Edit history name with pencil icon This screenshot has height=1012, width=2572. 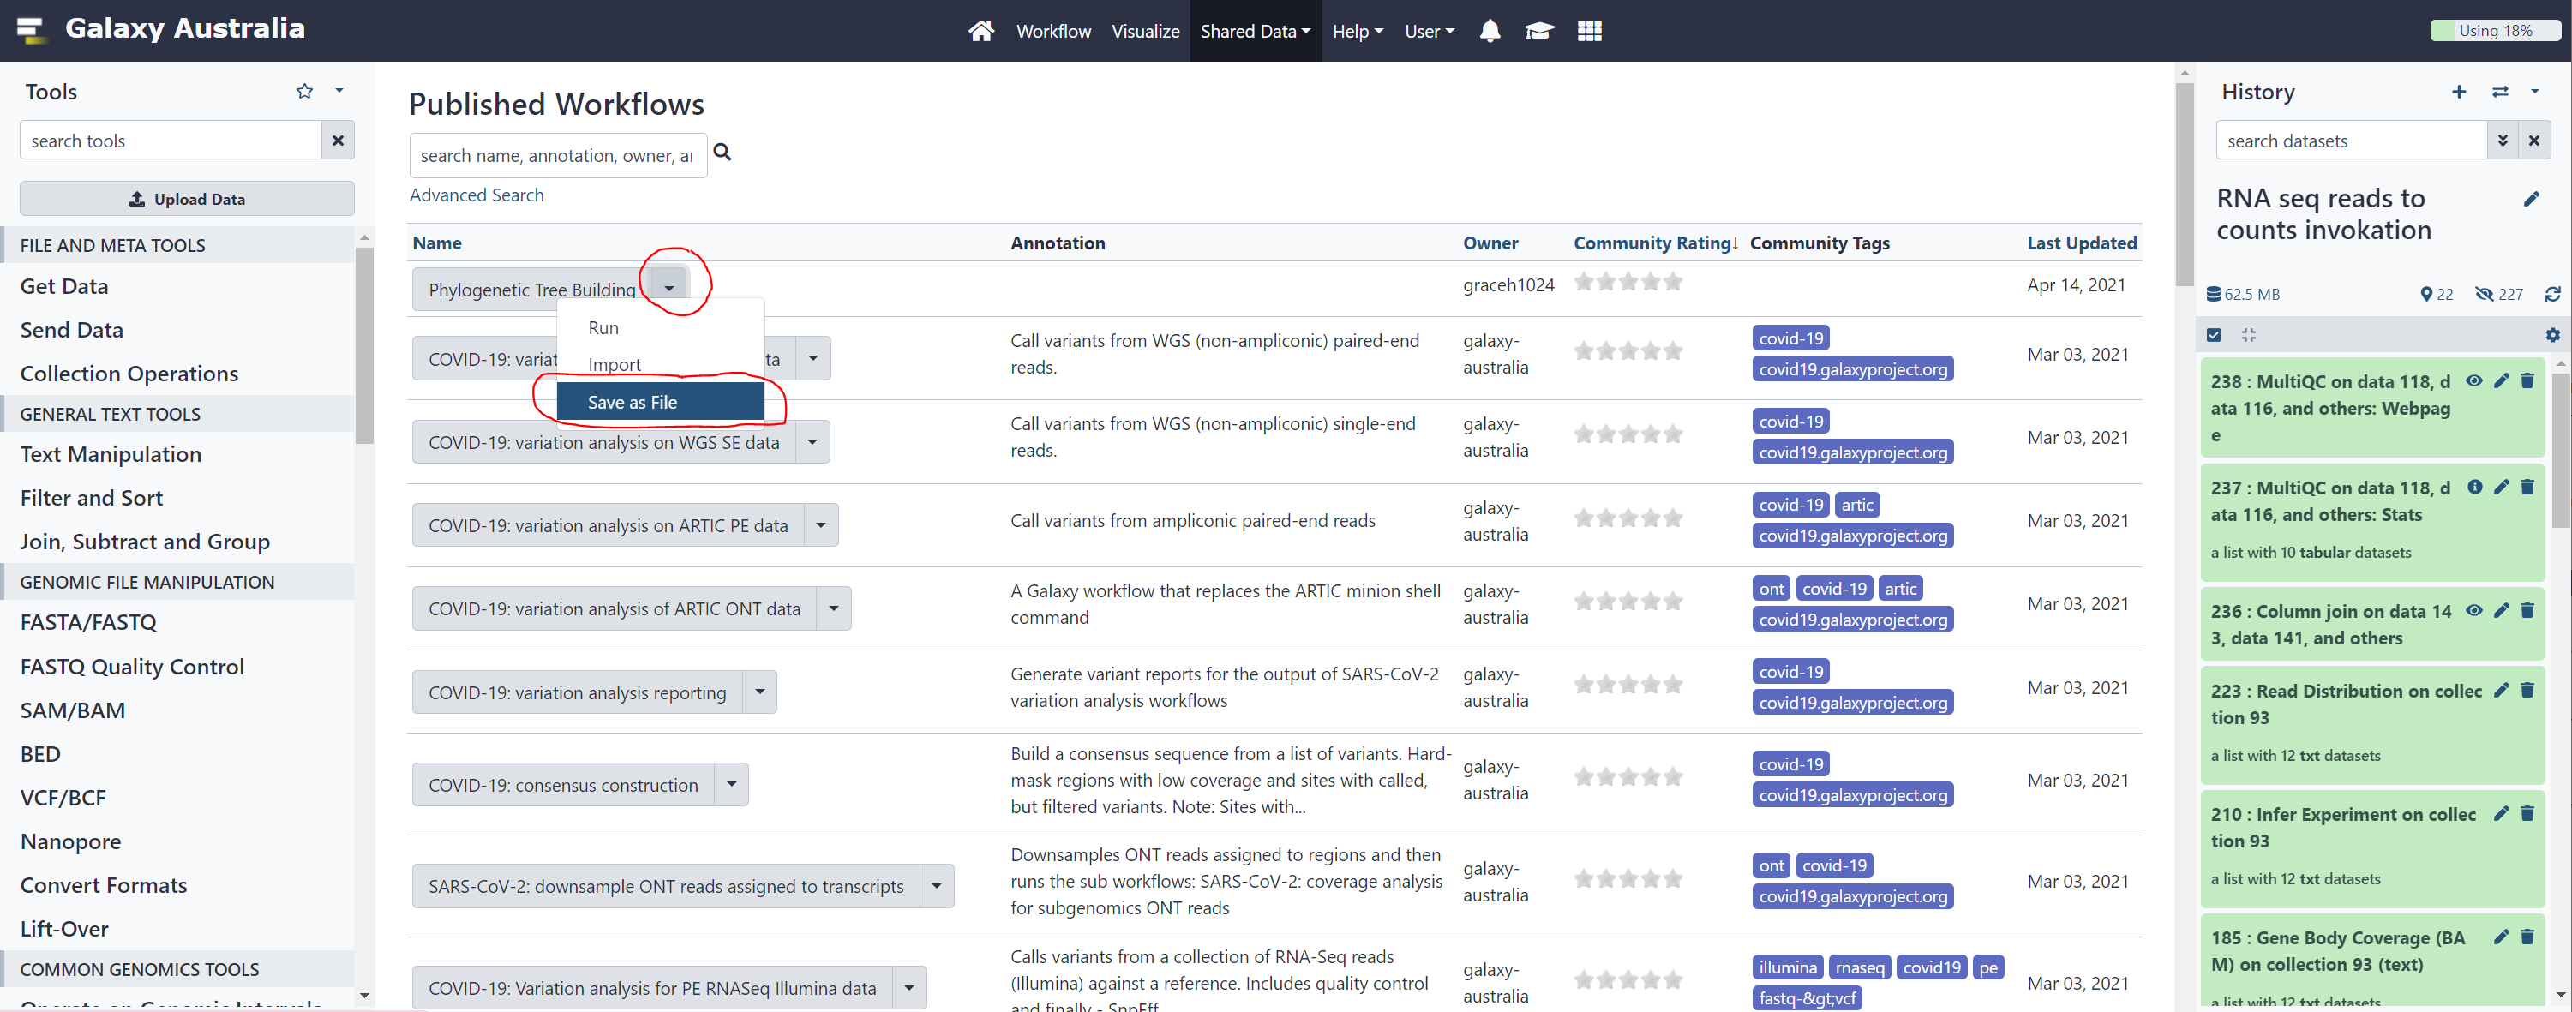pos(2530,199)
